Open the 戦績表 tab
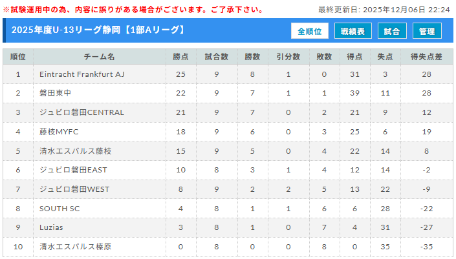456x259 pixels. [353, 31]
